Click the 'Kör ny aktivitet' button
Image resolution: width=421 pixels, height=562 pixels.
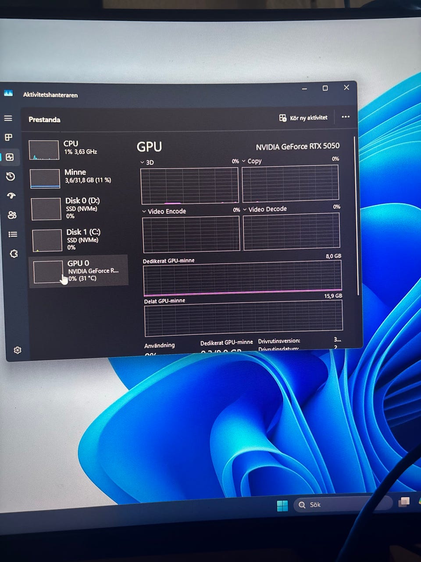303,118
